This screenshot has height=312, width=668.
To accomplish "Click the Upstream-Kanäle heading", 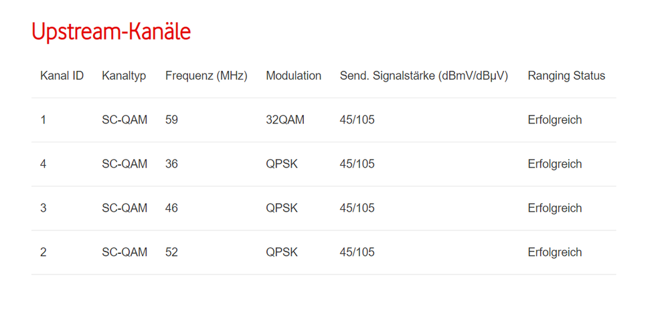I will coord(111,32).
